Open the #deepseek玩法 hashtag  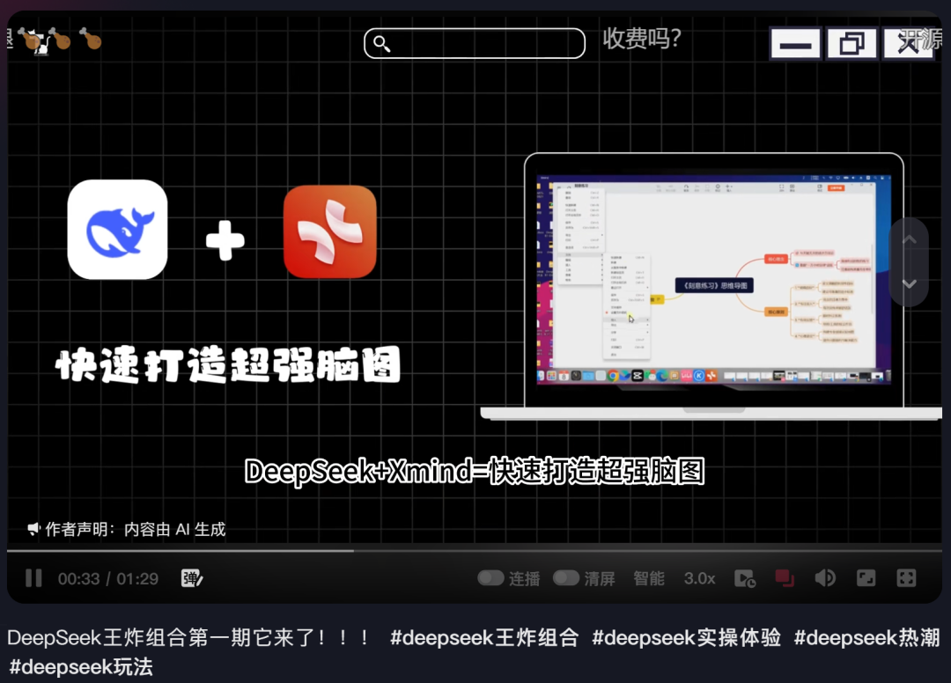coord(81,666)
